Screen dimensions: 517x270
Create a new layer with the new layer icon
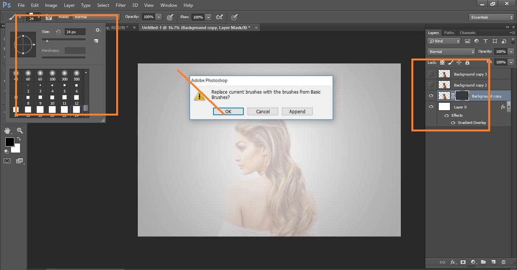(494, 262)
